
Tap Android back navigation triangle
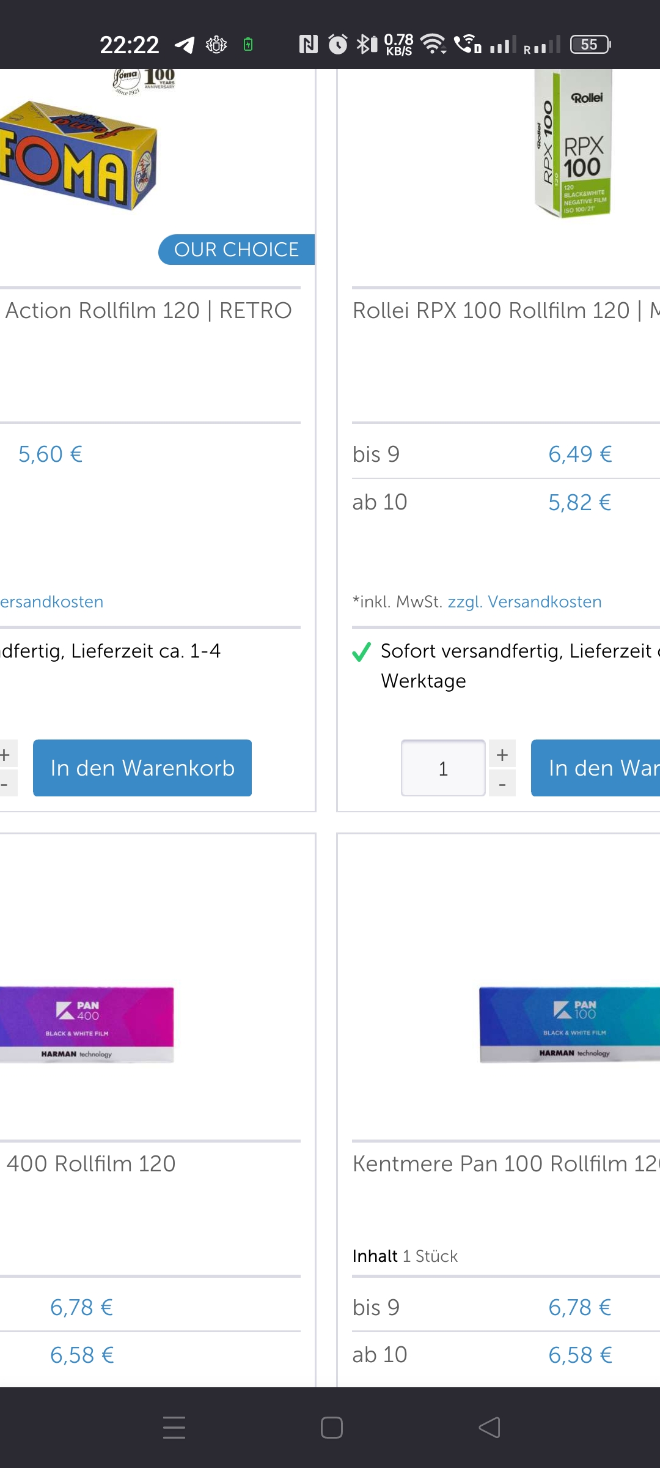[x=490, y=1428]
